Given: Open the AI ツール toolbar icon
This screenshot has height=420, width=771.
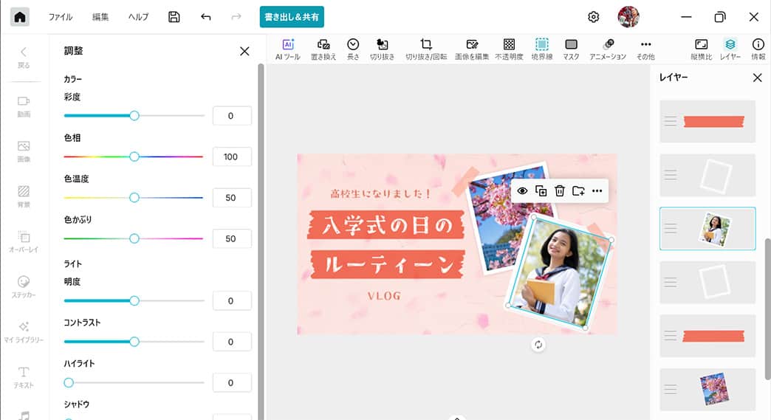Looking at the screenshot, I should click(x=288, y=49).
